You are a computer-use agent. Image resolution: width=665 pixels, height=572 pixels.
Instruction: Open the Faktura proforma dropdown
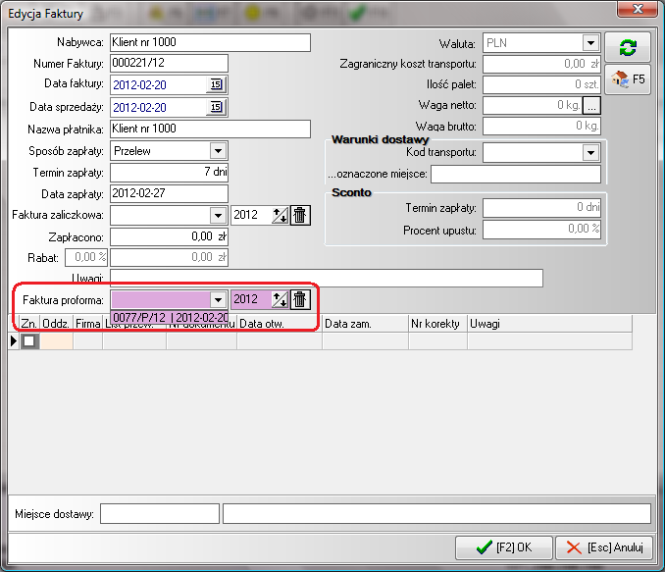pyautogui.click(x=218, y=299)
